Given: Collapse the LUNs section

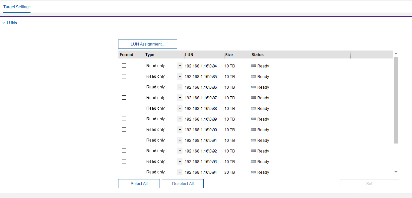Looking at the screenshot, I should coord(3,23).
